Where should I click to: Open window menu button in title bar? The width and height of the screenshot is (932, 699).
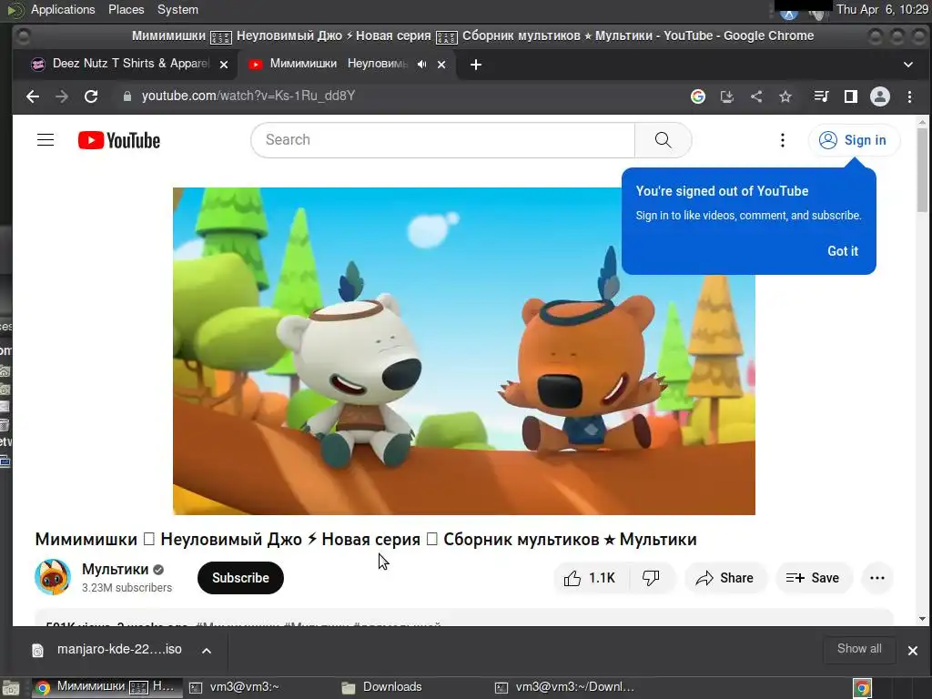(x=23, y=36)
